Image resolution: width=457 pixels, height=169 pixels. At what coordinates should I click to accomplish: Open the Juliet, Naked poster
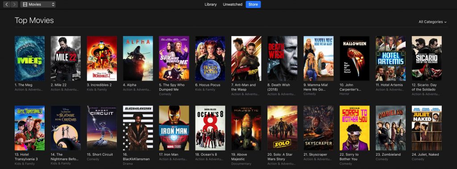427,128
